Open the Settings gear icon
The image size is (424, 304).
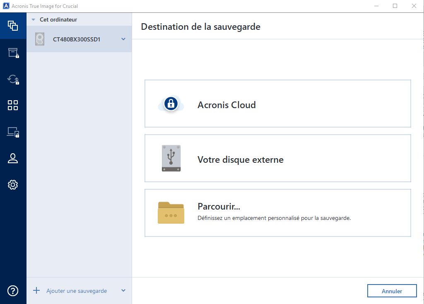pos(13,185)
